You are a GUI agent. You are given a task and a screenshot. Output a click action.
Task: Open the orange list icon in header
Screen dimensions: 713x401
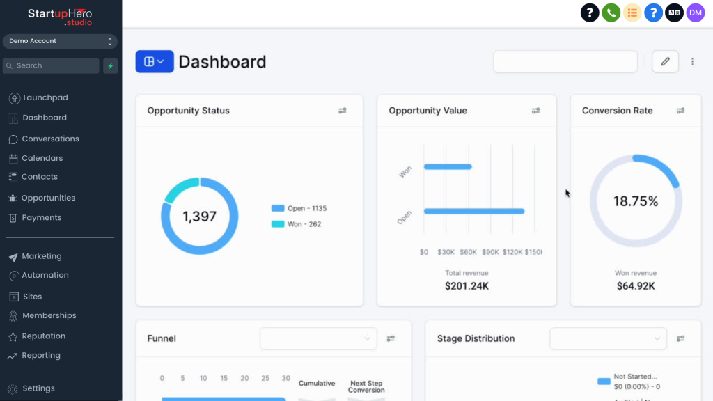632,13
